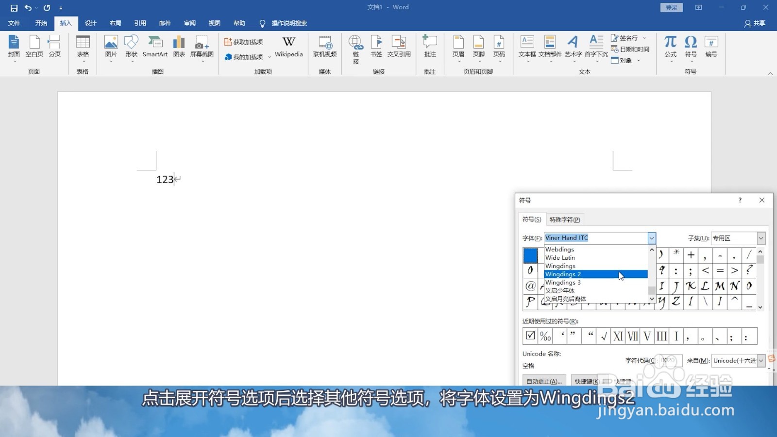
Task: Collapse the font dropdown arrow in Symbol dialog
Action: coord(651,238)
